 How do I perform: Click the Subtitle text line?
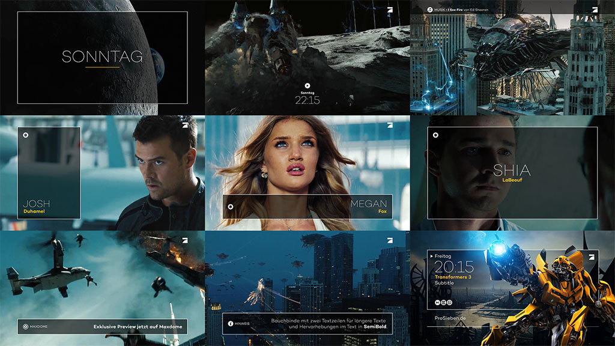444,283
